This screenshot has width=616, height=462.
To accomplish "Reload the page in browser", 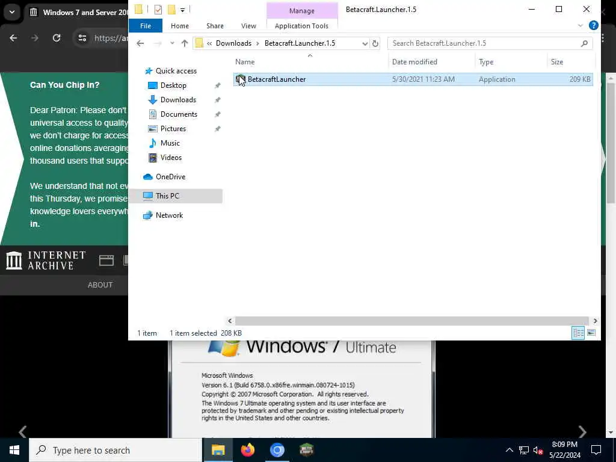I will 57,38.
